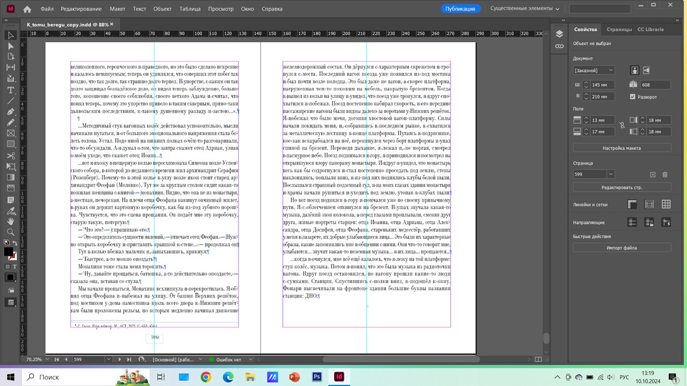
Task: Toggle rulers visibility in Линейки и сетки
Action: click(x=632, y=204)
